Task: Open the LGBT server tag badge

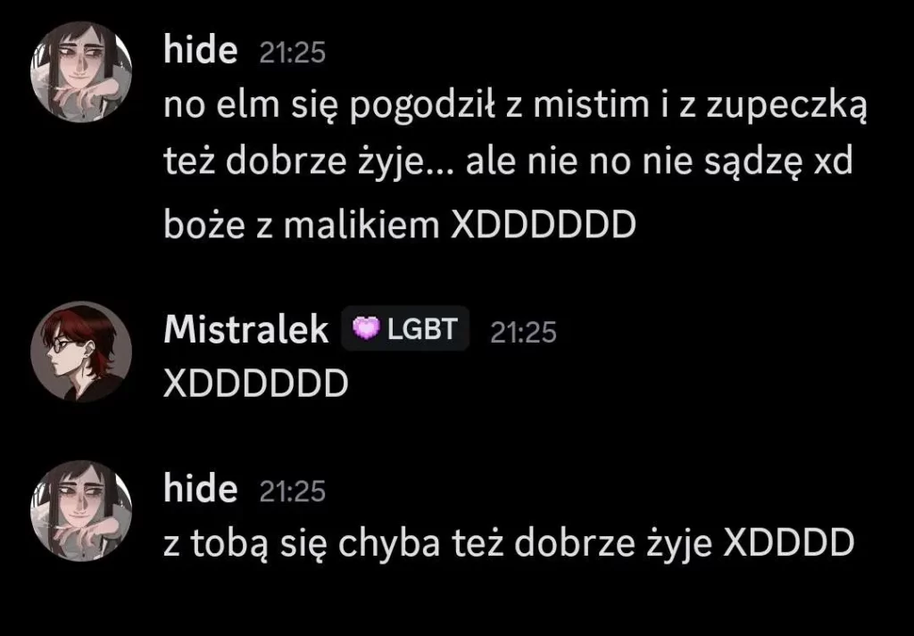Action: point(405,328)
